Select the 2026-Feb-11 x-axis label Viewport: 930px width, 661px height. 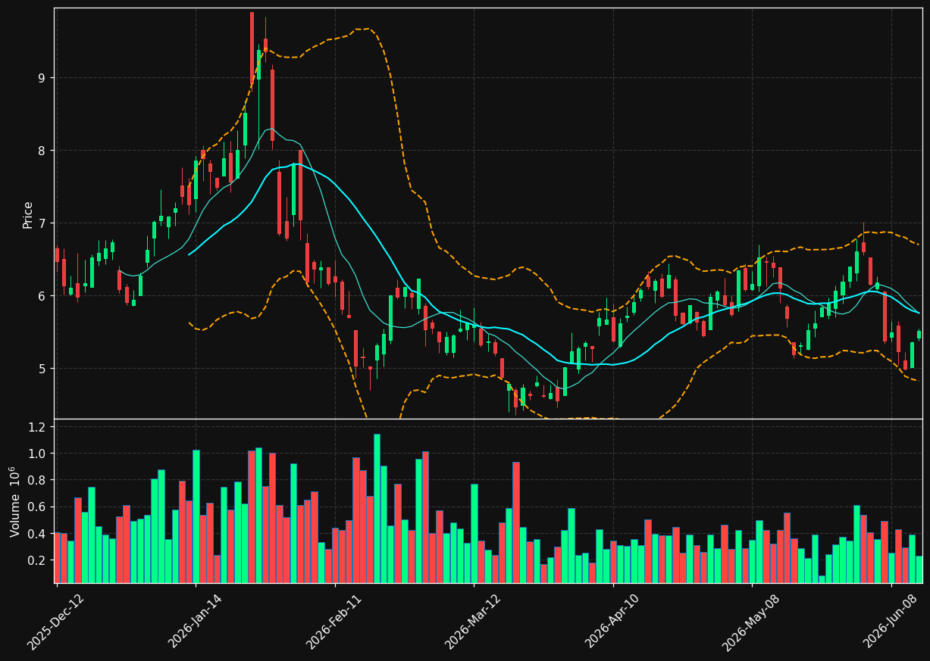coord(334,622)
